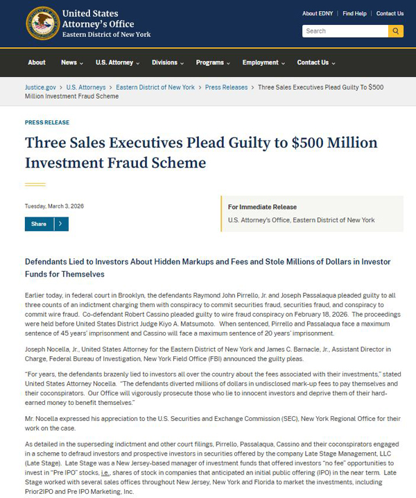This screenshot has height=498, width=416.
Task: Navigate to Eastern District of New York breadcrumb
Action: 155,88
